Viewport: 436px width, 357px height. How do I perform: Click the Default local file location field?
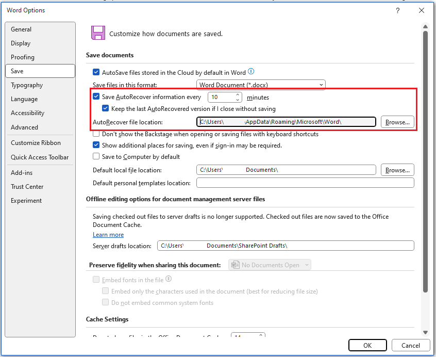click(286, 170)
